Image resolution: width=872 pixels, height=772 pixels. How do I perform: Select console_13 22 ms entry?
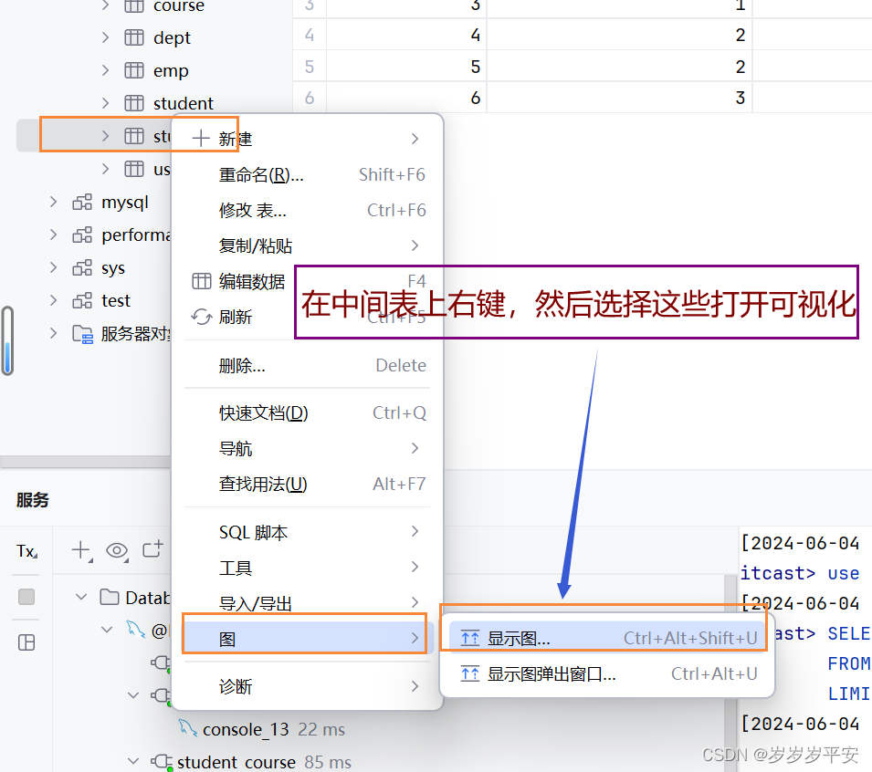[x=274, y=729]
